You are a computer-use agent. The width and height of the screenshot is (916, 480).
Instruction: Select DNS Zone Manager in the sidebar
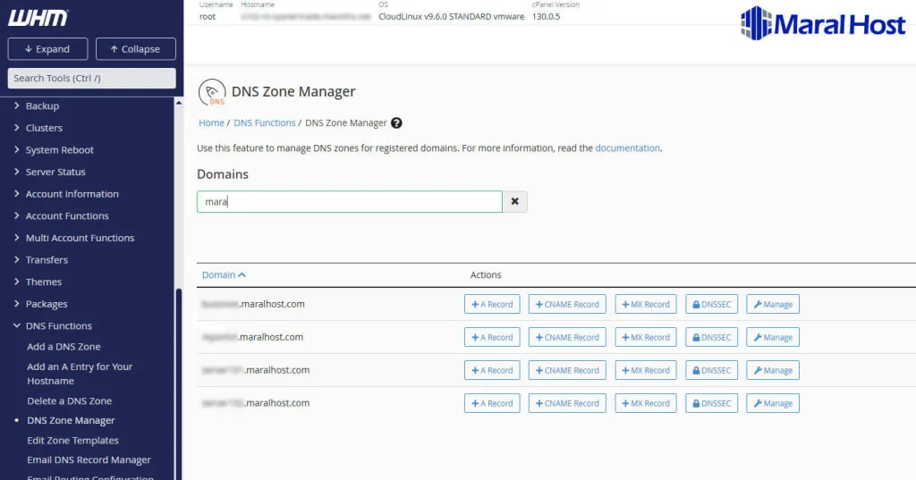pyautogui.click(x=71, y=420)
